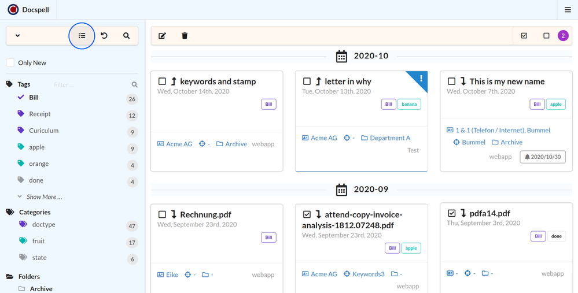Select the Receipt tag filter
Viewport: 578px width, 293px height.
coord(40,114)
